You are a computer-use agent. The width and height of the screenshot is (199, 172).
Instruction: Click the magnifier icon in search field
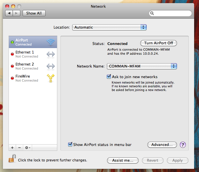click(152, 13)
